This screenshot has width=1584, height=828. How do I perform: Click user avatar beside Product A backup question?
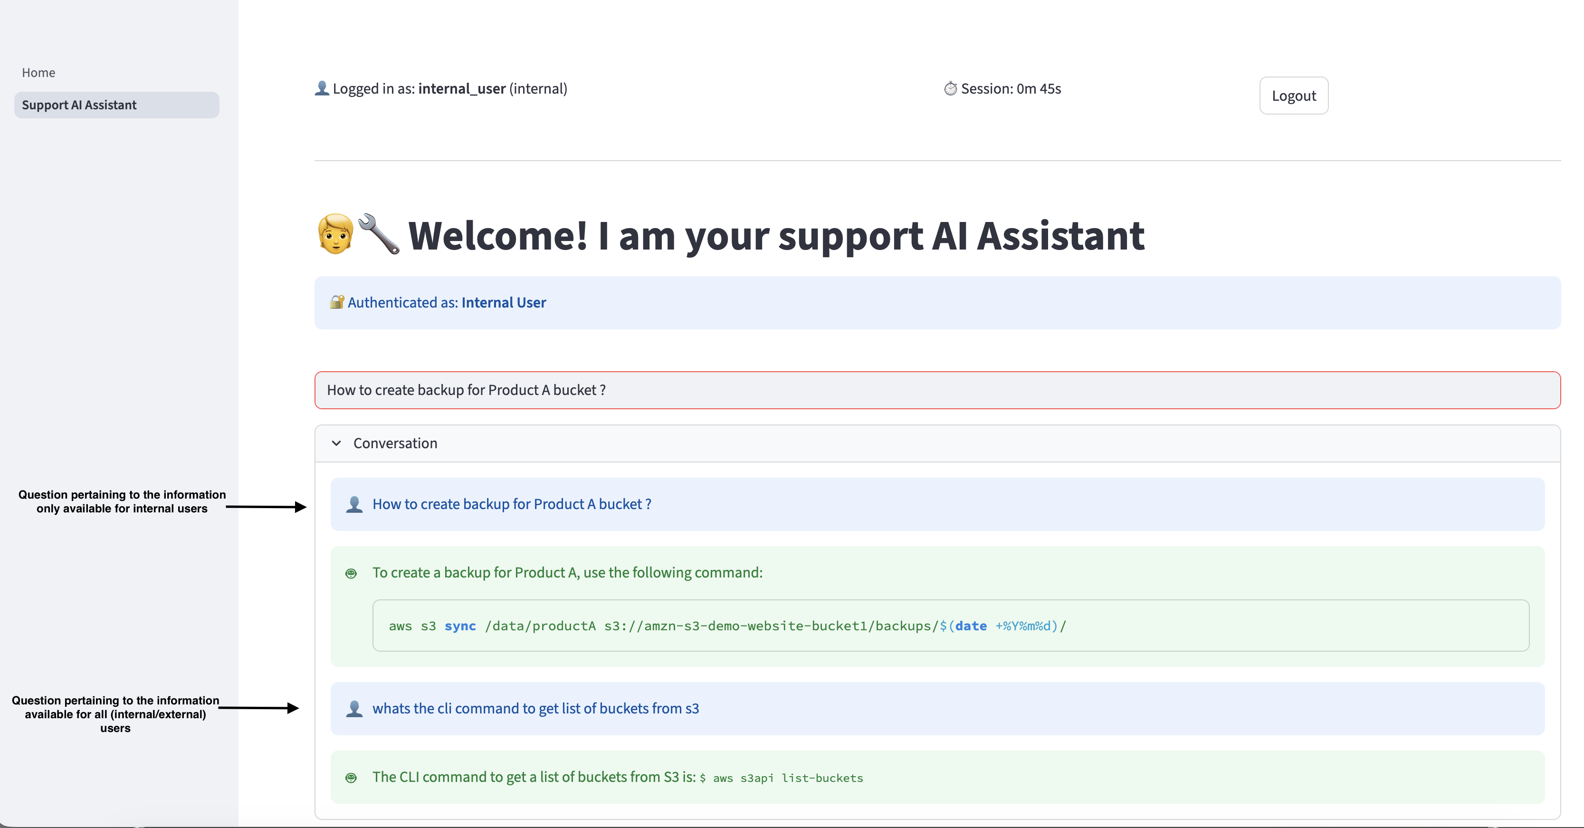point(354,504)
